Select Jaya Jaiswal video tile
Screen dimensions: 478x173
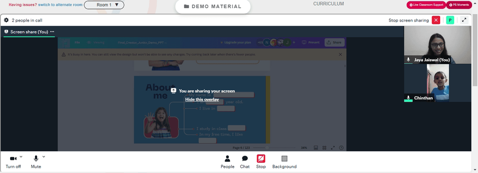[x=437, y=45]
